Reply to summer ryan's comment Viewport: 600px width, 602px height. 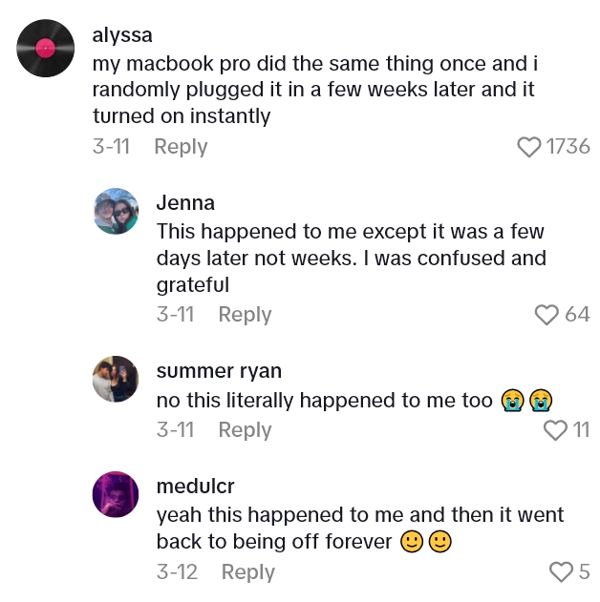click(x=245, y=430)
